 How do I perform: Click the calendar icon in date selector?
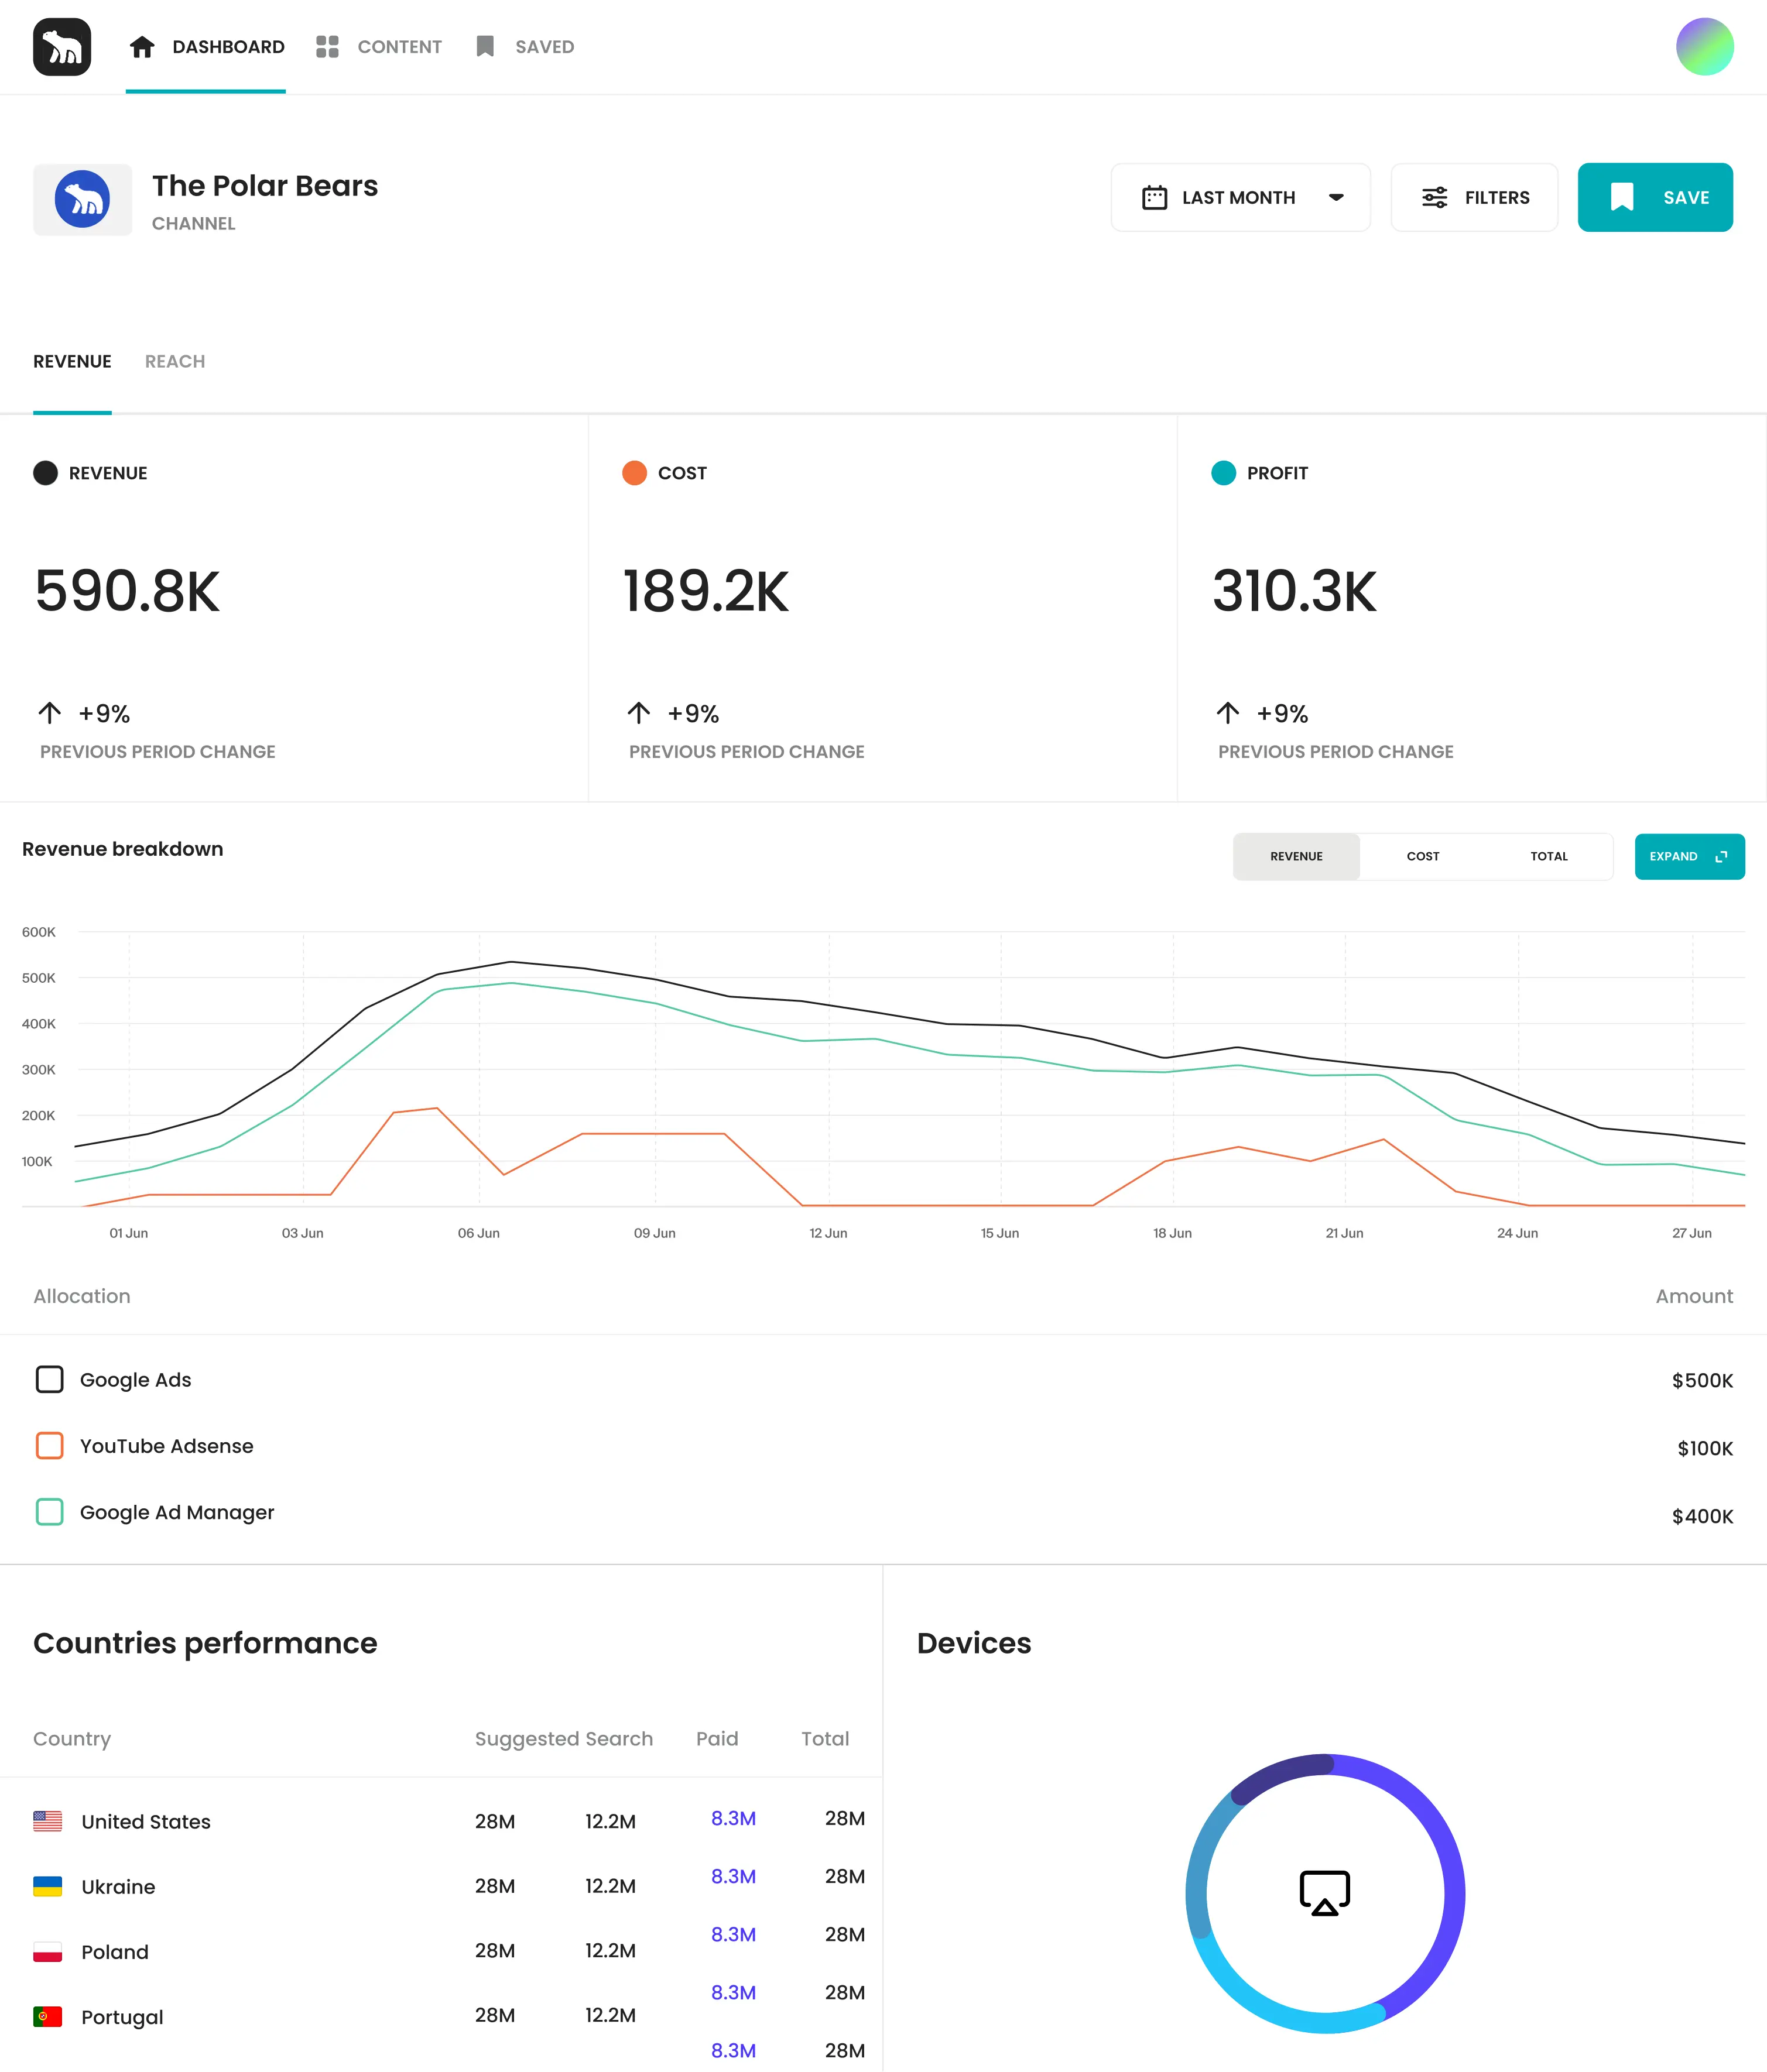click(1155, 198)
